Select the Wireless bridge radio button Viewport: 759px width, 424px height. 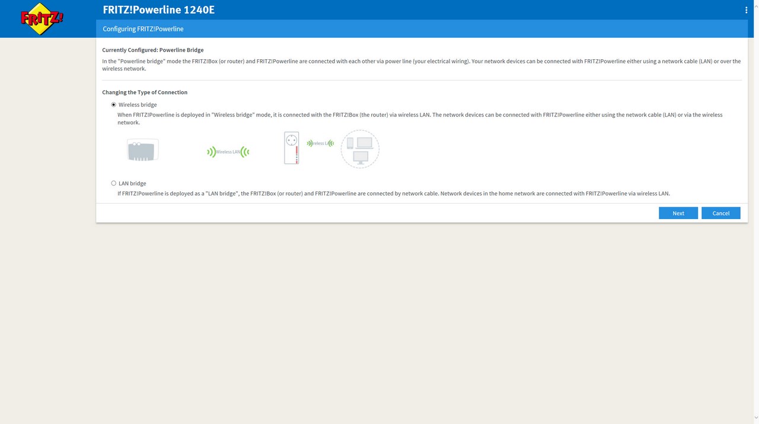[114, 105]
